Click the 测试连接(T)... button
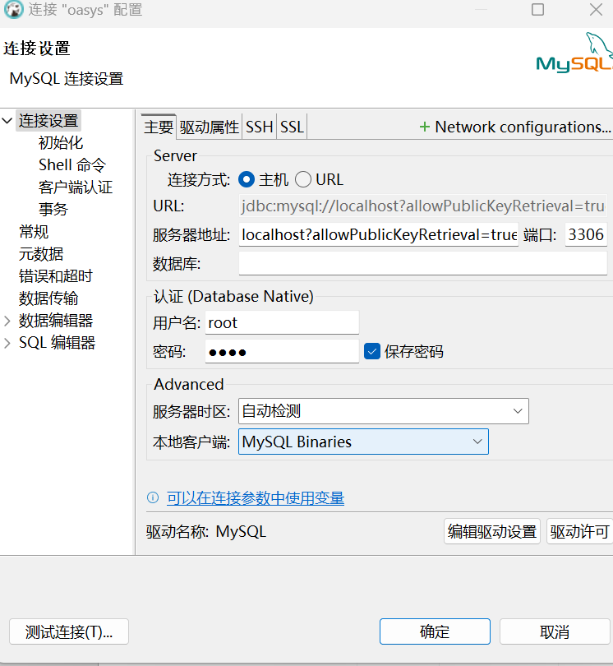The height and width of the screenshot is (666, 613). click(x=69, y=631)
